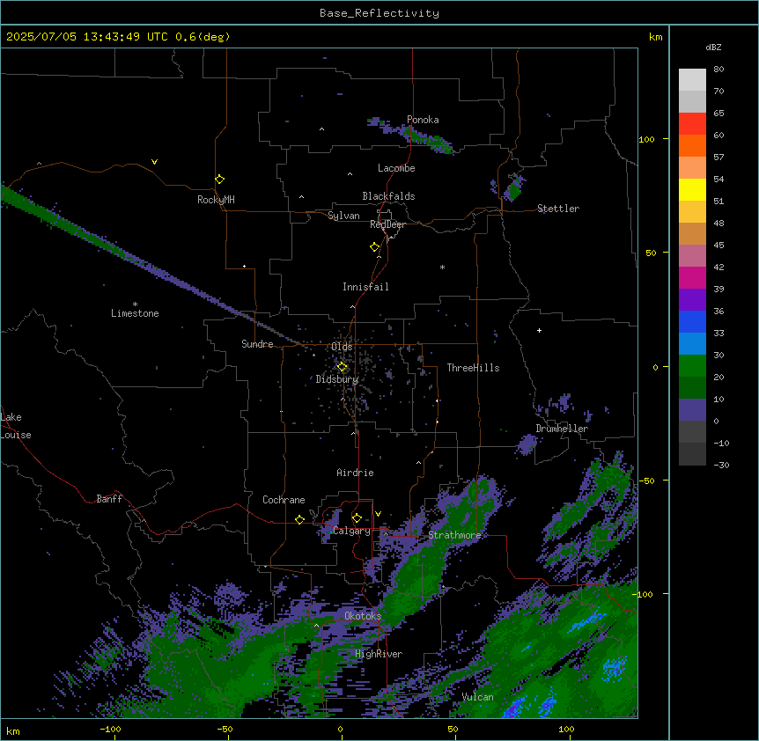Click the ThreeHills label
This screenshot has width=759, height=741.
pos(473,368)
